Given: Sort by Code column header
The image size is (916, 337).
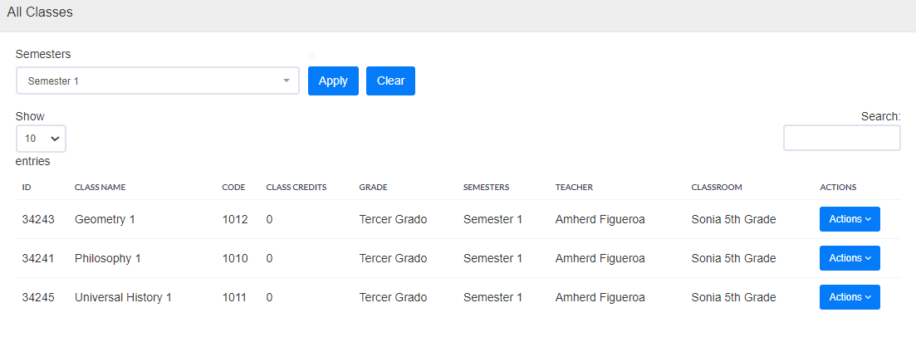Looking at the screenshot, I should pos(233,188).
